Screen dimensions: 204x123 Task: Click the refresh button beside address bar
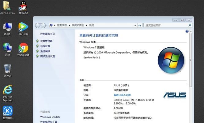pyautogui.click(x=140, y=25)
